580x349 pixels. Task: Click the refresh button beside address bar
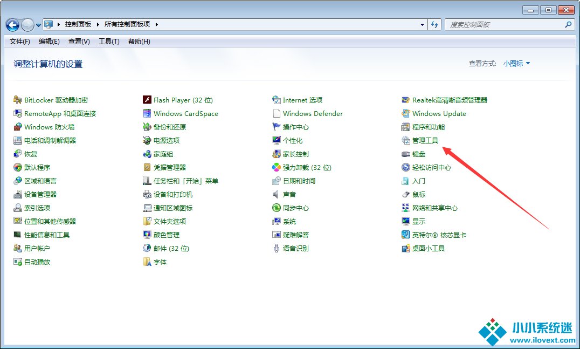click(x=434, y=25)
